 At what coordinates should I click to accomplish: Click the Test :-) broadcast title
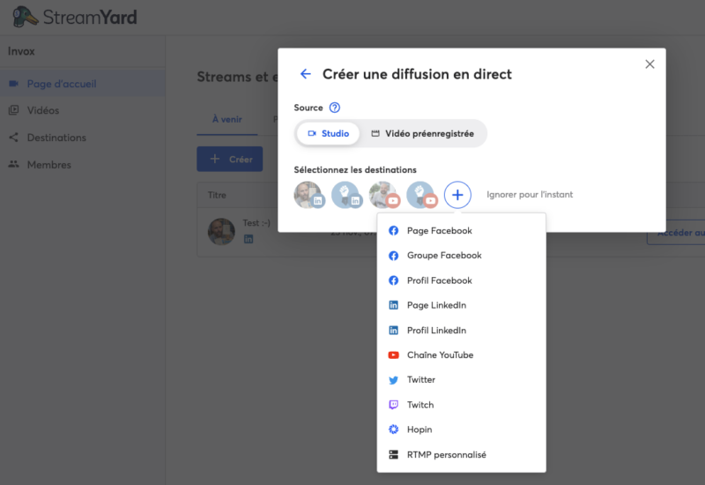[x=256, y=223]
